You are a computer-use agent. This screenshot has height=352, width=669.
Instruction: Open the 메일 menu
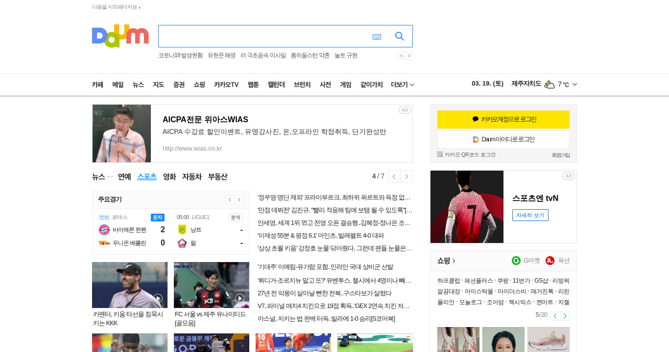pos(118,85)
